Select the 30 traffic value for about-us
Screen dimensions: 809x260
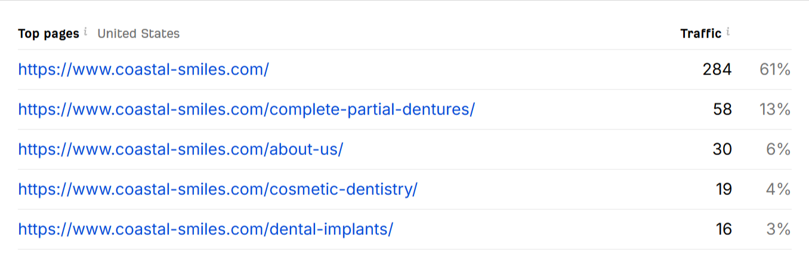point(722,149)
